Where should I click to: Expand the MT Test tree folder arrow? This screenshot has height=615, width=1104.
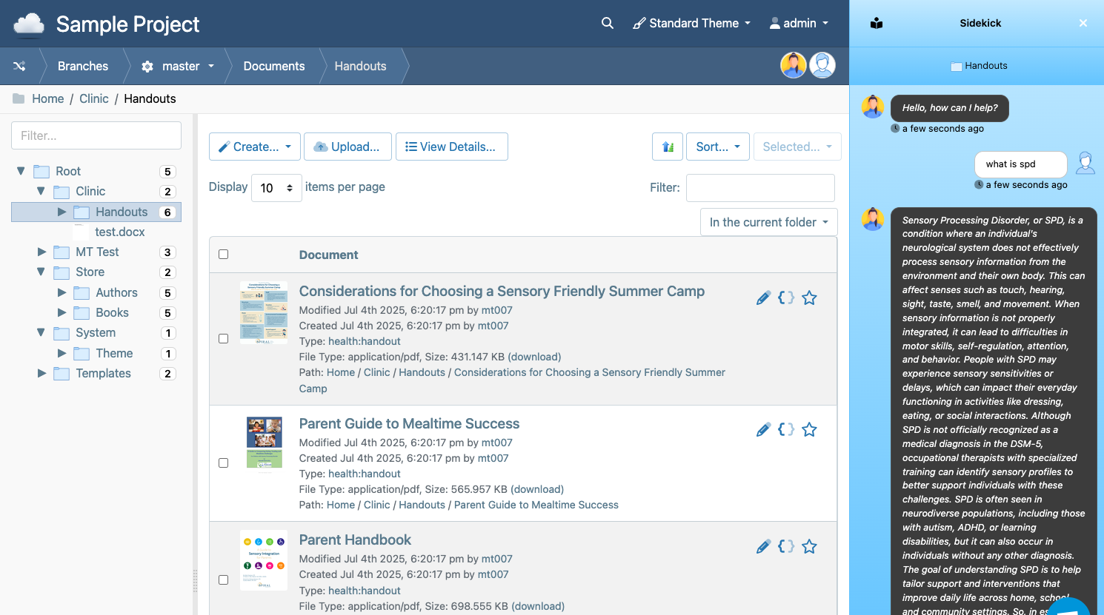[x=42, y=252]
